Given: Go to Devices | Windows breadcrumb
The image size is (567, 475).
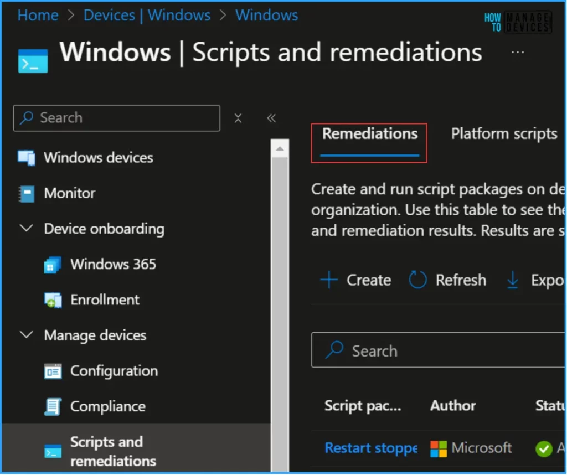Looking at the screenshot, I should point(147,15).
